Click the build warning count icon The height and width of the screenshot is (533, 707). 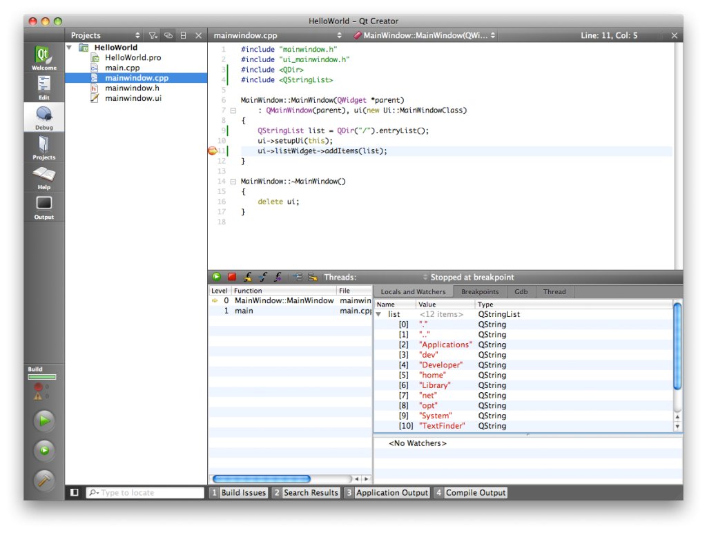tap(38, 396)
